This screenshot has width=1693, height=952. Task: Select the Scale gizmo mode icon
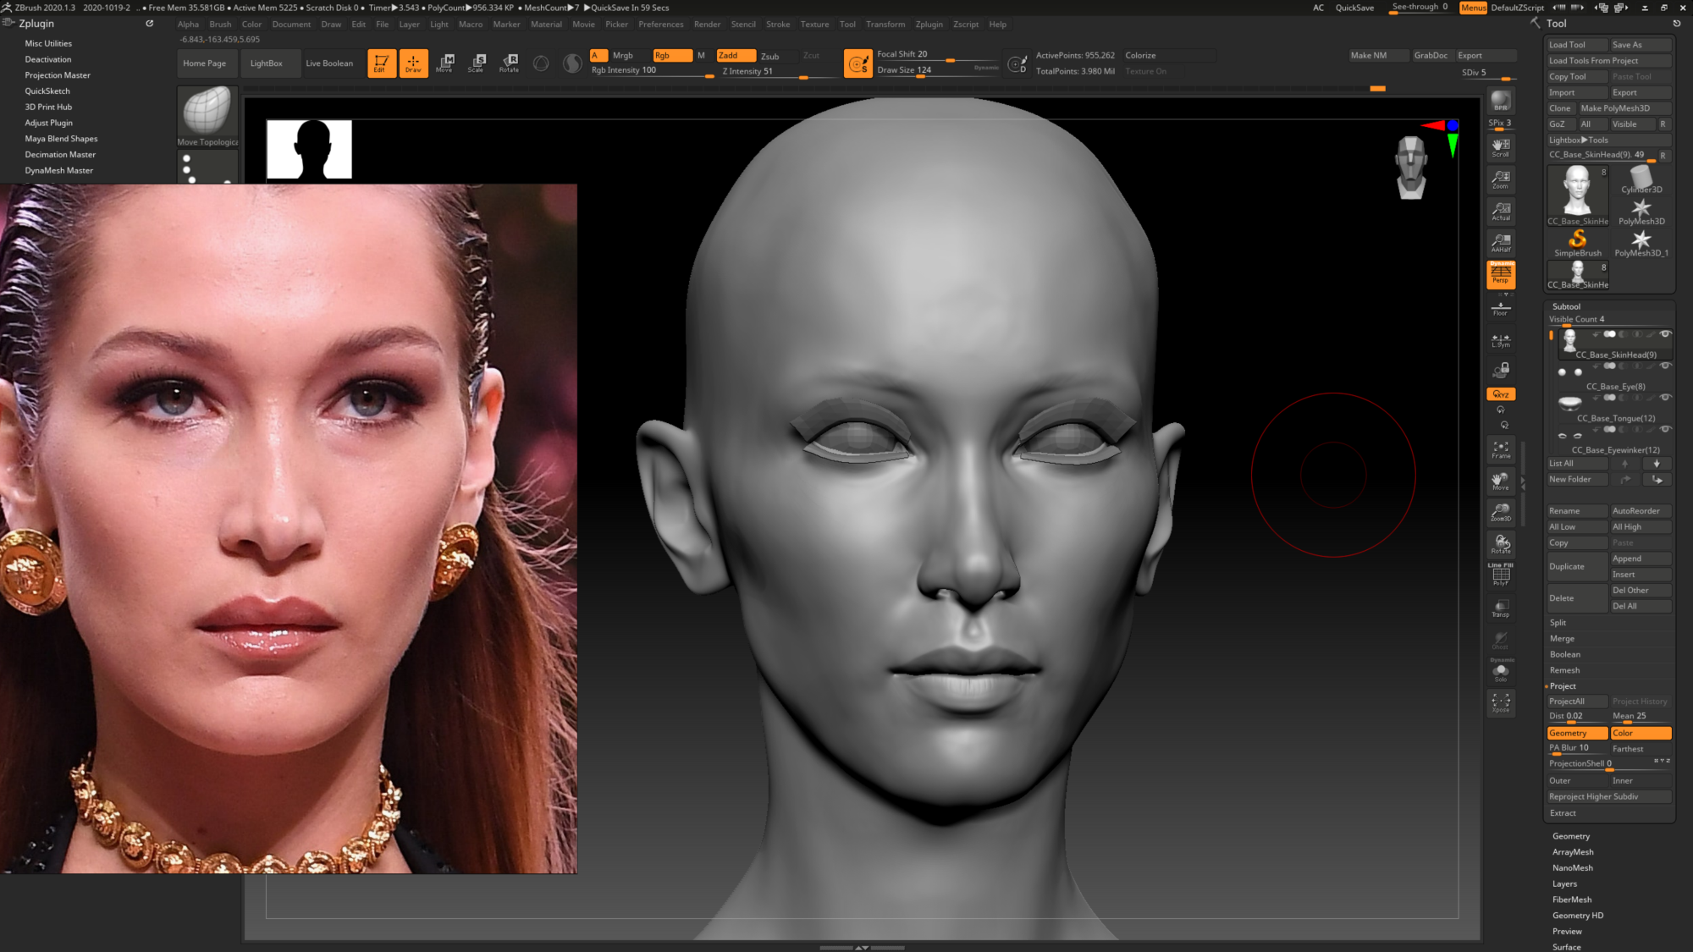point(477,63)
